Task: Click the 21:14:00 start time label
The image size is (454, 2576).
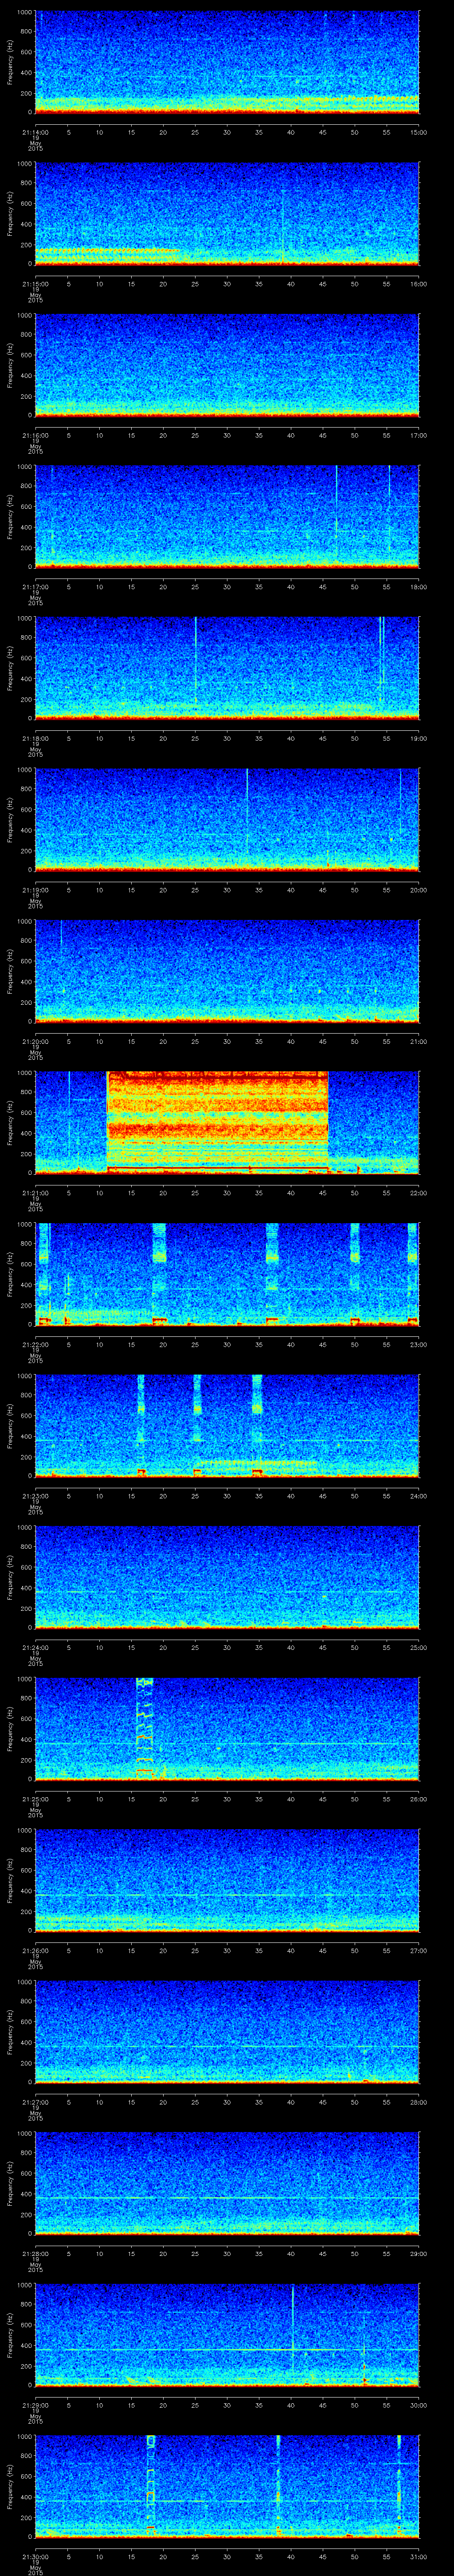Action: pos(35,132)
